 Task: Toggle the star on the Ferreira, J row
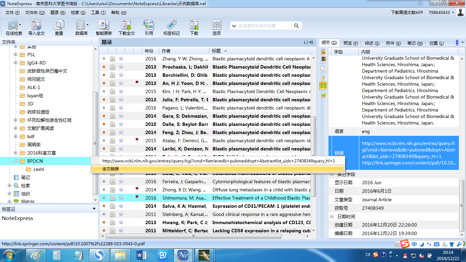pos(121,181)
